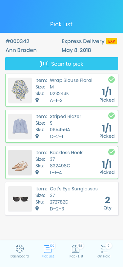Screen dimensions: 123x267
Task: Open the Pack List box icon
Action: (75, 249)
